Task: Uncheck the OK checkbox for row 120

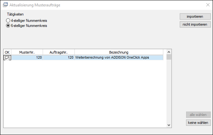Action: click(x=7, y=58)
